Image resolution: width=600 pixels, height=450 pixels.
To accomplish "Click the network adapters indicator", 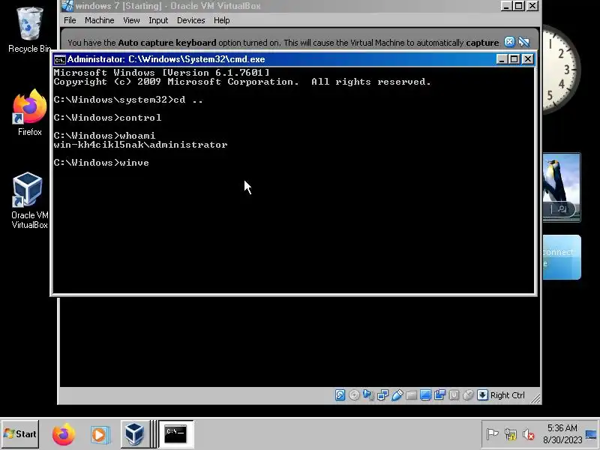I will [x=382, y=395].
